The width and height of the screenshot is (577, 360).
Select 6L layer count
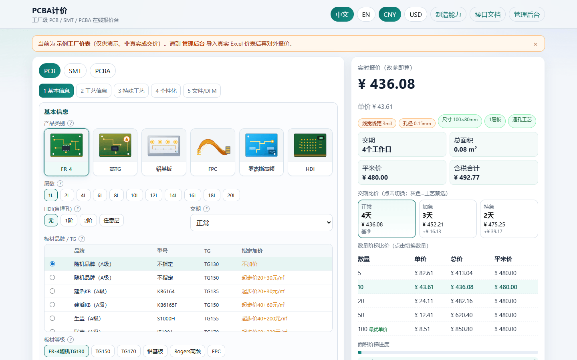coord(100,195)
